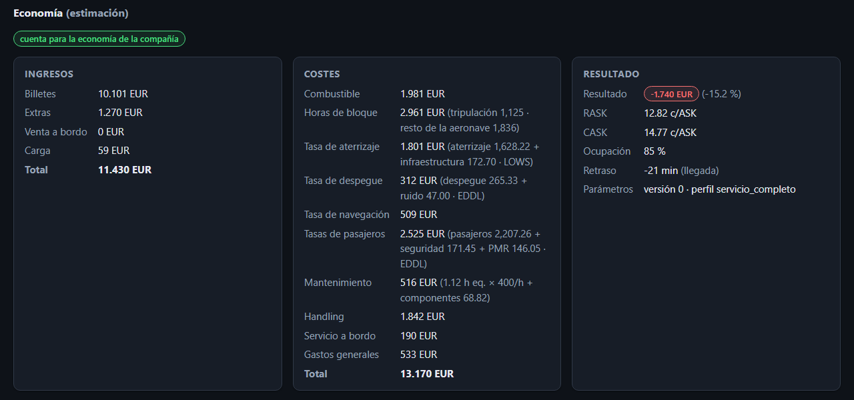Viewport: 854px width, 400px height.
Task: Click the red -1.740 EUR result badge
Action: 671,94
